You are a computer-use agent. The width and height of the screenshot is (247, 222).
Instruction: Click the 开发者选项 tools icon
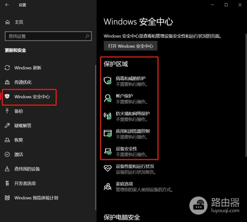(x=7, y=183)
